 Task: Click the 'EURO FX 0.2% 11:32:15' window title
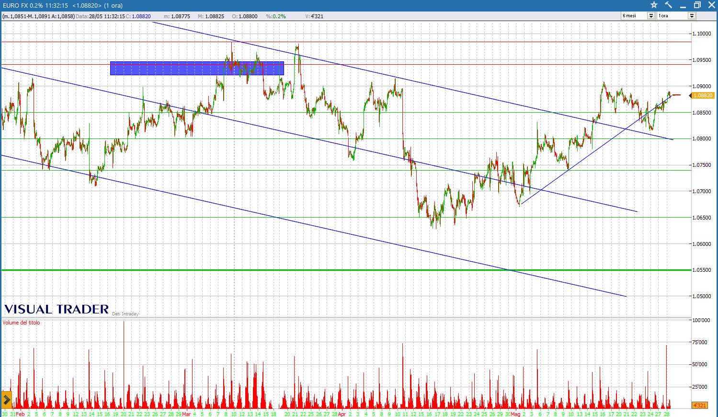[x=35, y=5]
